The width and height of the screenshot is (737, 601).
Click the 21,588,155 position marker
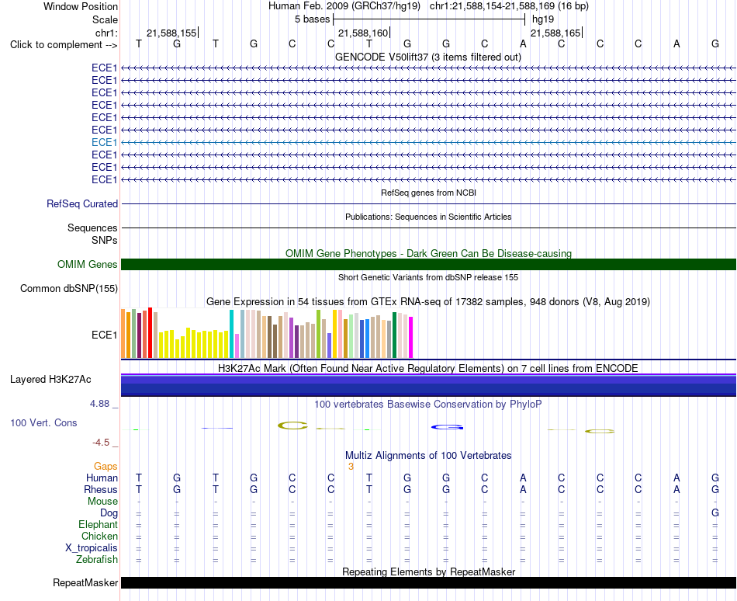171,33
